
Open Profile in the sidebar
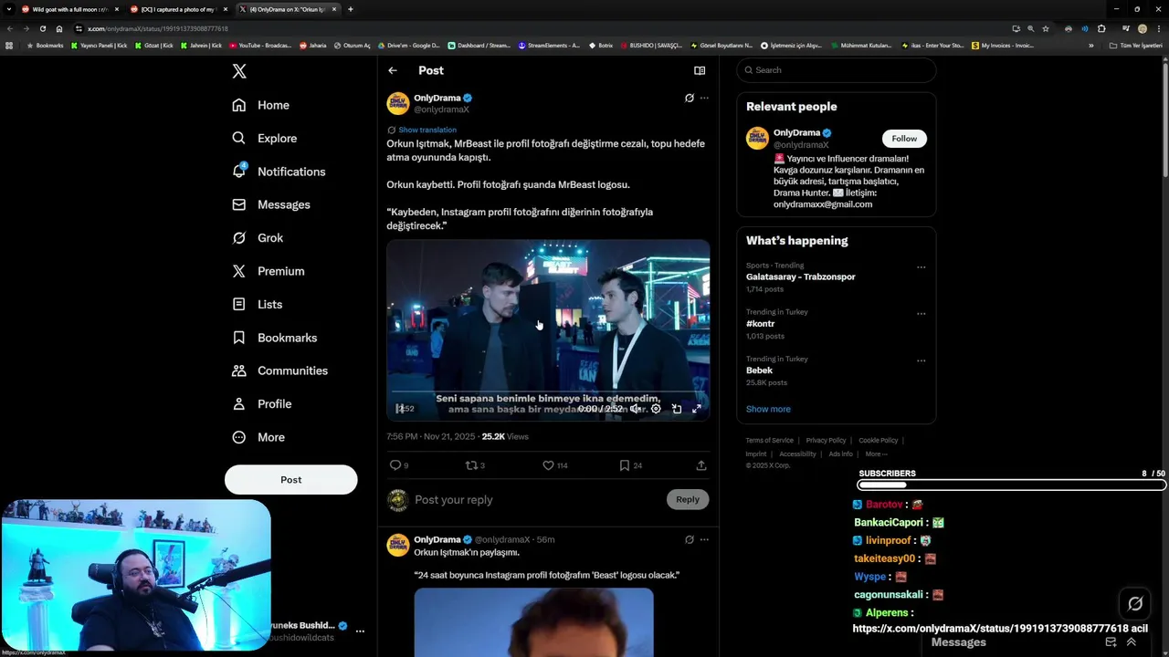point(261,403)
